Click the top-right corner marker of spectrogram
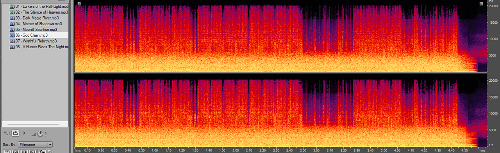500x153 pixels. [481, 4]
